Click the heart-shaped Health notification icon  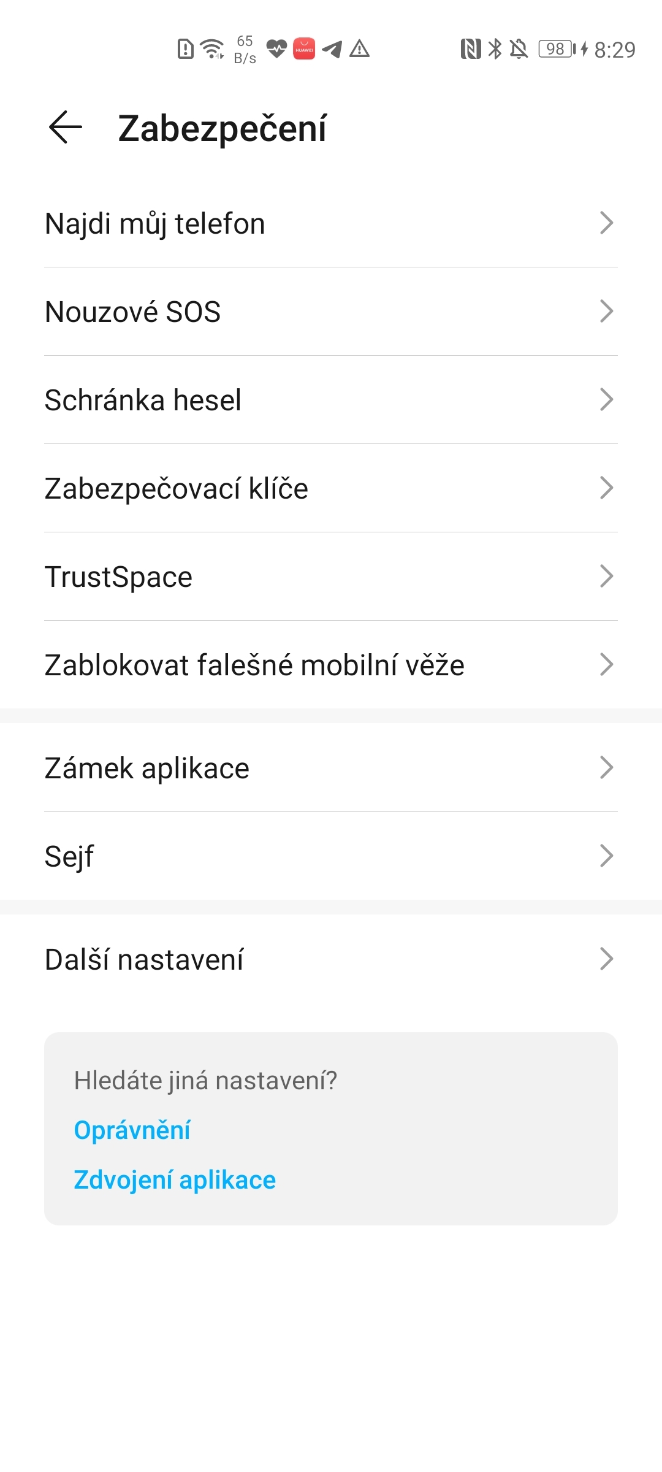276,49
